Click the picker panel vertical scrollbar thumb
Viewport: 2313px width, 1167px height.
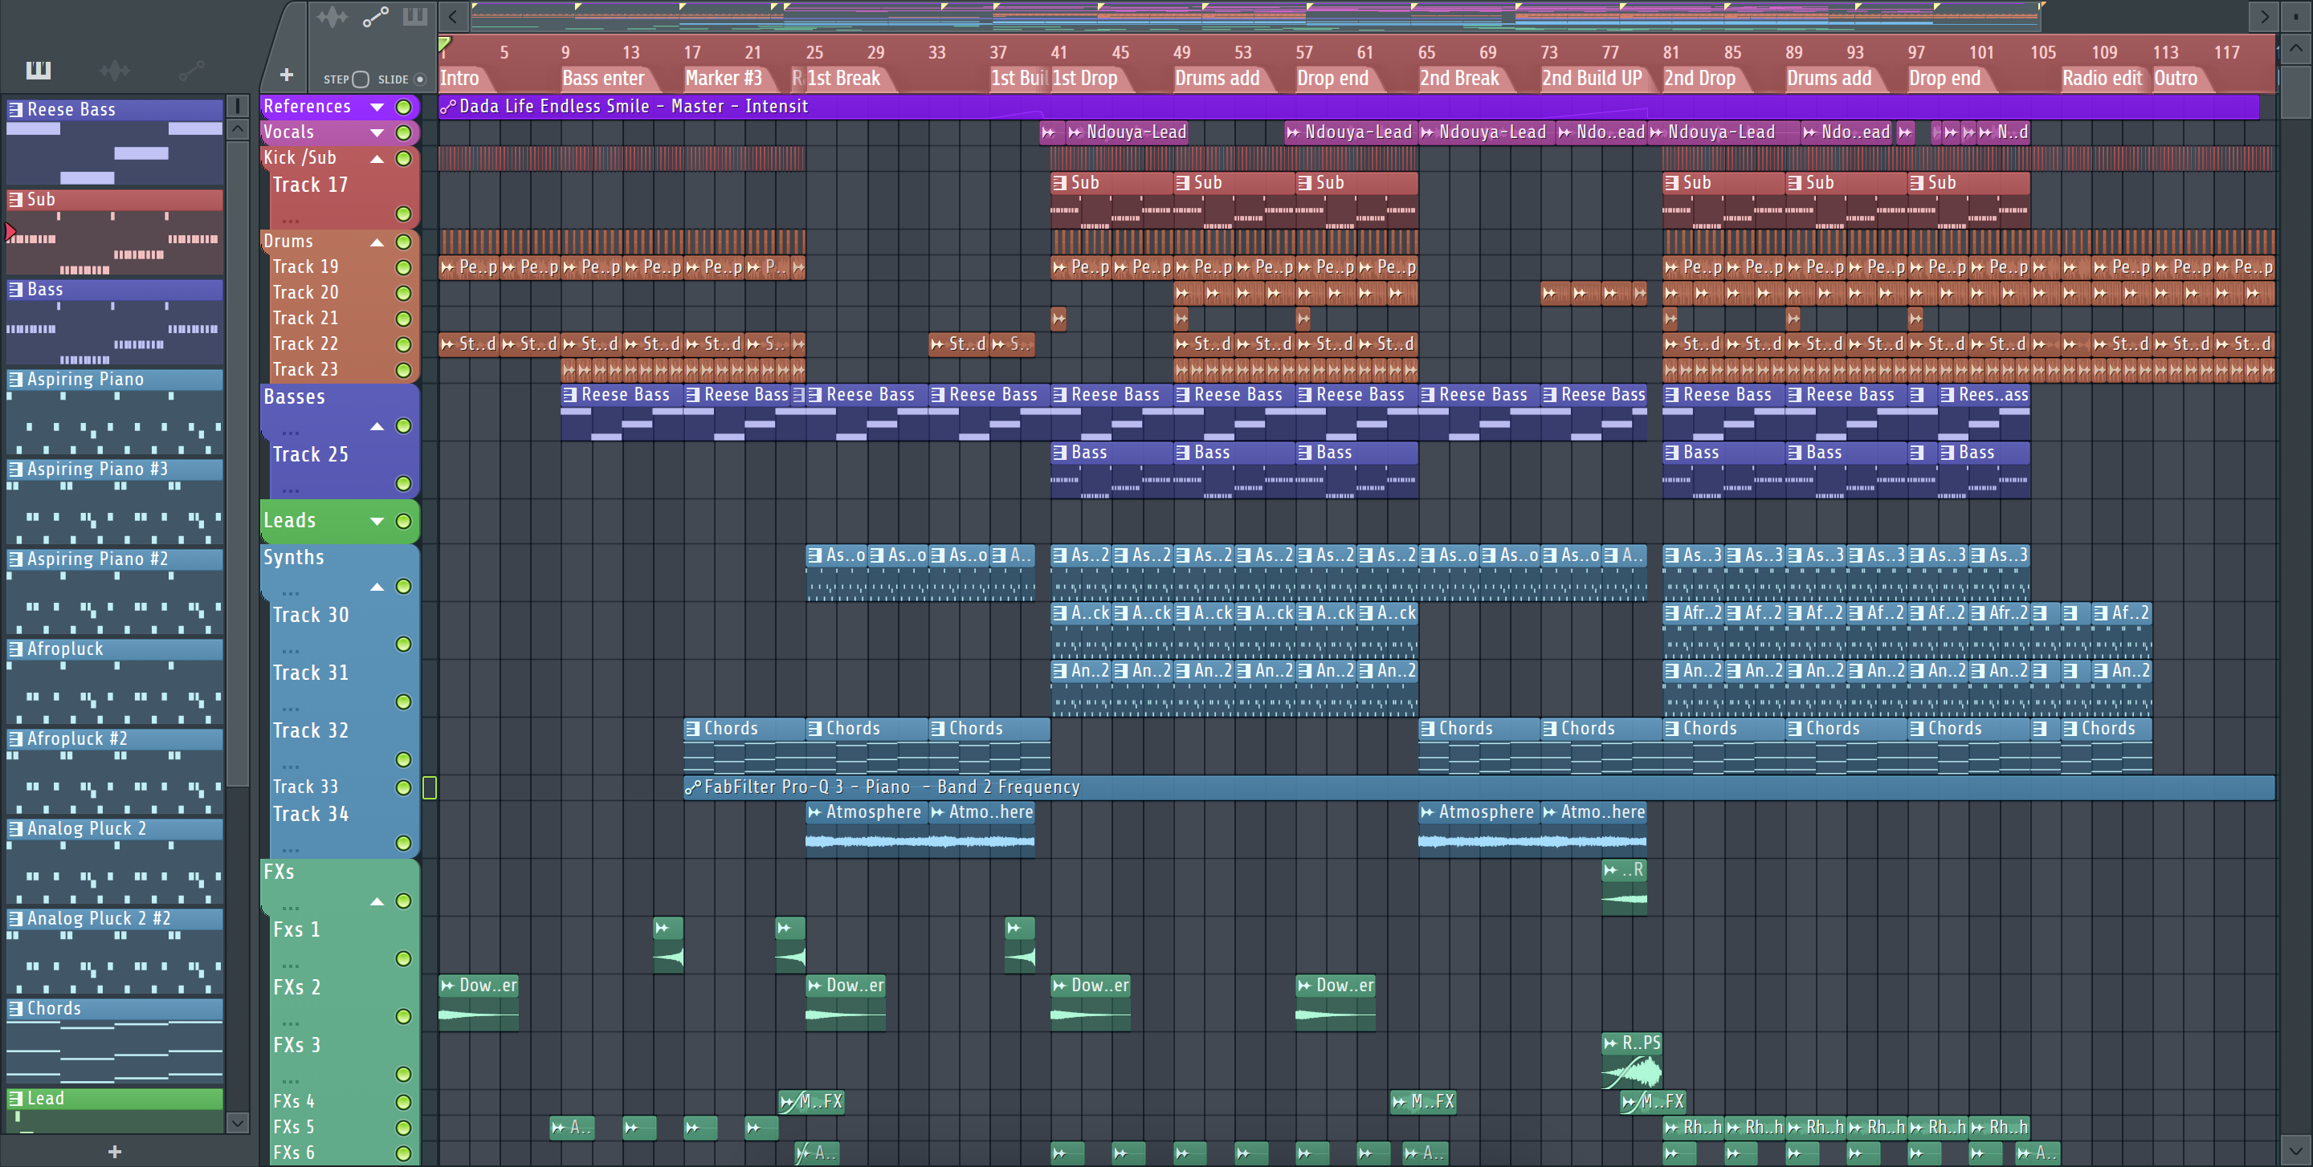pos(237,462)
